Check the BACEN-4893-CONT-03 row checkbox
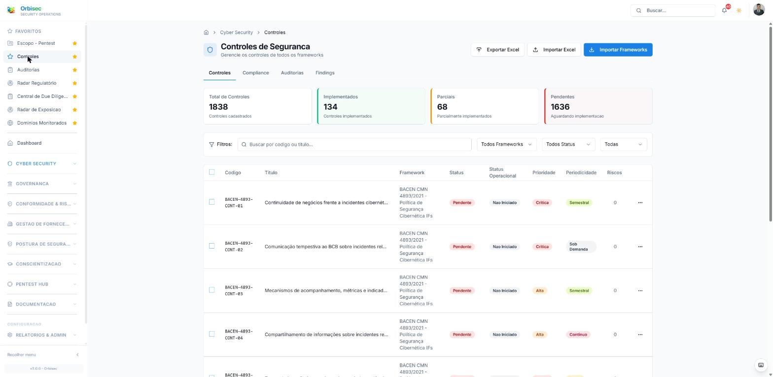 click(x=212, y=290)
